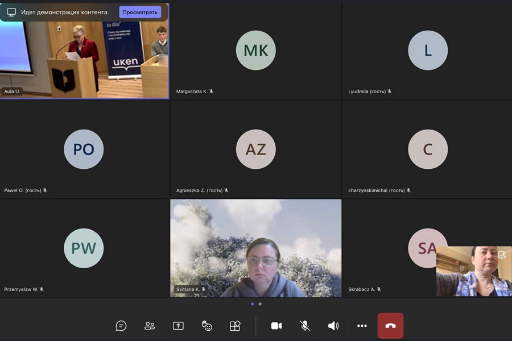Click muted mic icon beside charzynskimichal

(408, 190)
